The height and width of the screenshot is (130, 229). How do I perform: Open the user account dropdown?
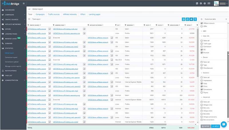[x=226, y=3]
